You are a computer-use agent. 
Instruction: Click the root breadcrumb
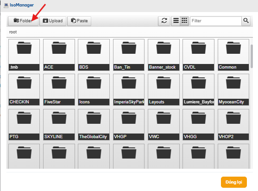(13, 32)
